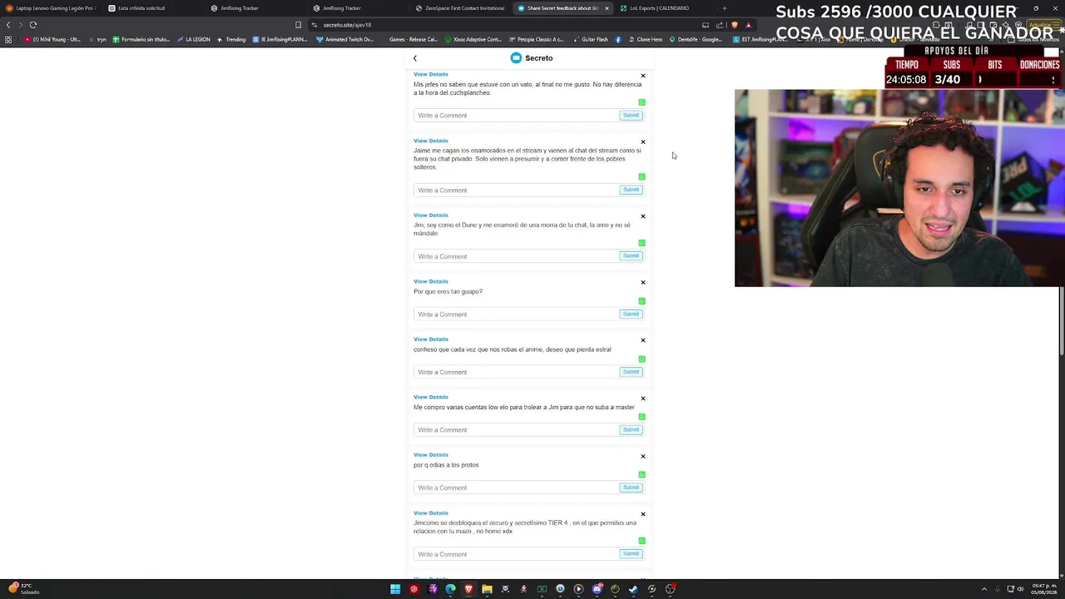
Task: Open the 'Xbox Adaptive Cont...' bookmark
Action: click(x=473, y=40)
